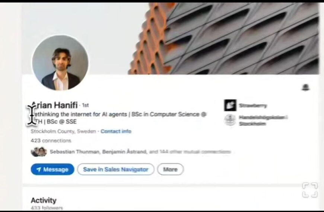This screenshot has height=212, width=324.
Task: Send a message with the Message button
Action: 53,169
